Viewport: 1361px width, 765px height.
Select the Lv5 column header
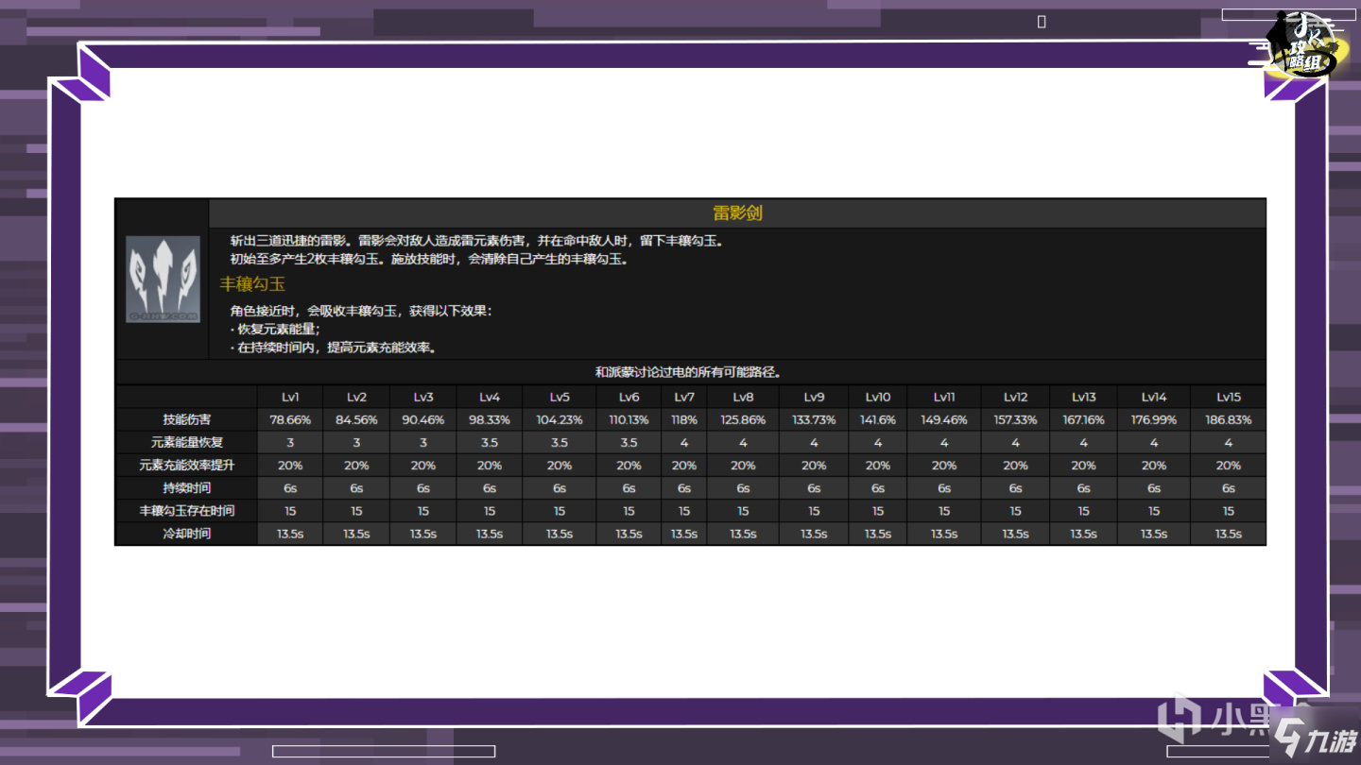click(560, 398)
